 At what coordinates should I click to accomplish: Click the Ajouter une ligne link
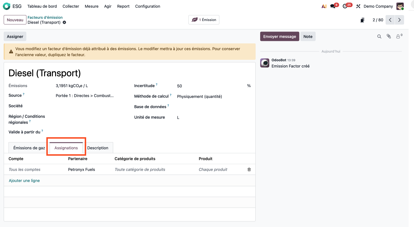tap(24, 181)
